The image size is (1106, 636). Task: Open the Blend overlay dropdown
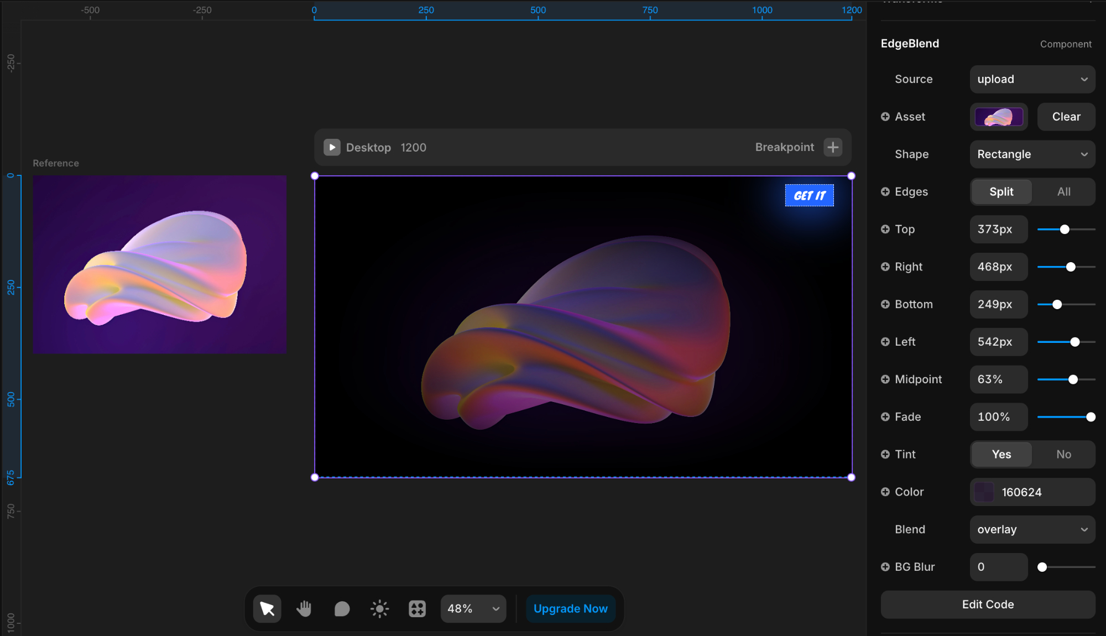[x=1032, y=529]
